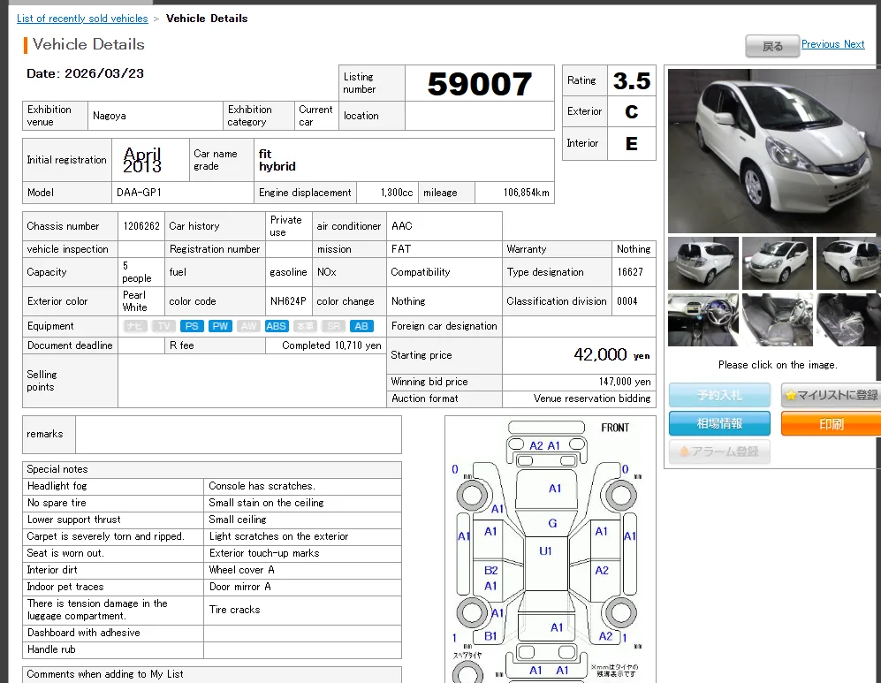
Task: Click the U1 mark on the roof diagram
Action: [545, 551]
